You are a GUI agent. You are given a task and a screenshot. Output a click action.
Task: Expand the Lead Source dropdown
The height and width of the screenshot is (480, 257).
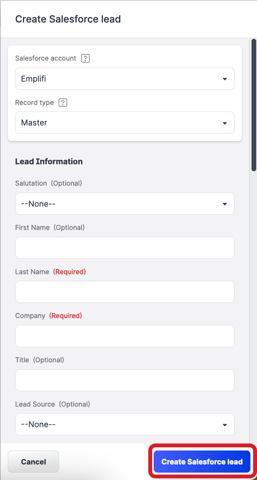click(124, 424)
